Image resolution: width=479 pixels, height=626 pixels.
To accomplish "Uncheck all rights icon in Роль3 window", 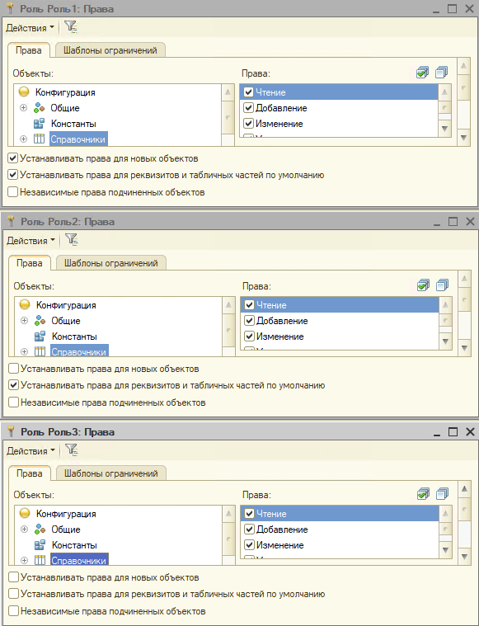I will tap(442, 494).
